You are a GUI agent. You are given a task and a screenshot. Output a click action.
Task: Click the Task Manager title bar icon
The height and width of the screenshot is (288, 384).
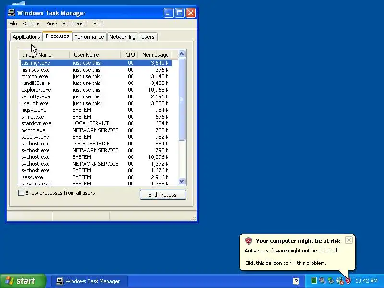click(11, 13)
